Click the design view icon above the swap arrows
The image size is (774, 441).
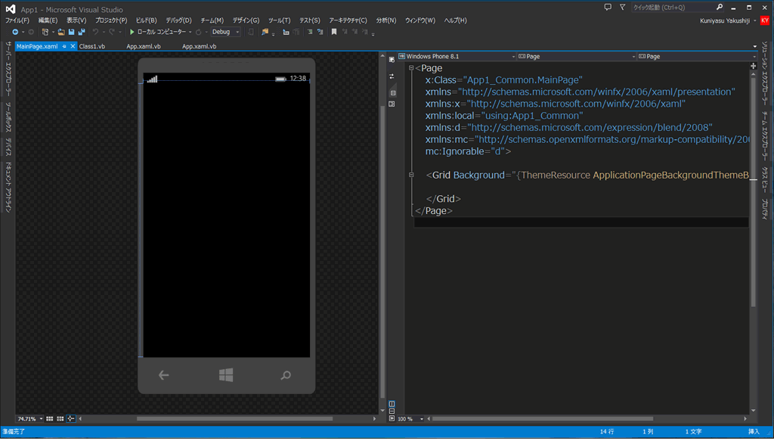[x=392, y=60]
